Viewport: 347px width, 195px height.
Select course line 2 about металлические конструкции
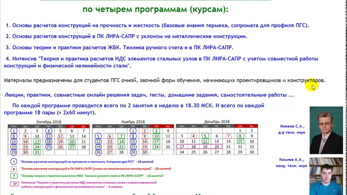click(126, 36)
